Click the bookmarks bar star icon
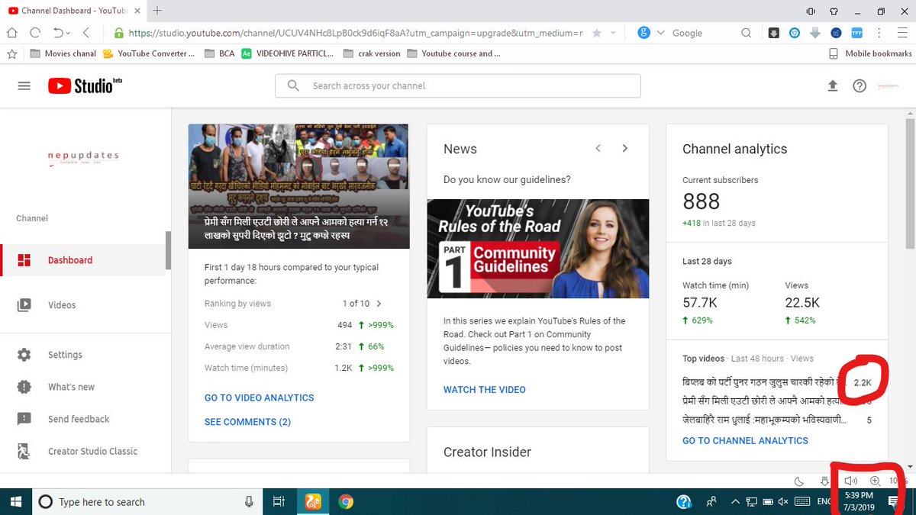This screenshot has width=916, height=515. click(x=11, y=53)
